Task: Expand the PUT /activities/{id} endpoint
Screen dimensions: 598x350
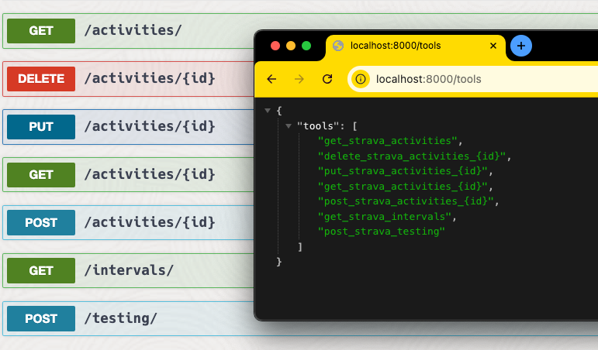Action: [x=128, y=127]
